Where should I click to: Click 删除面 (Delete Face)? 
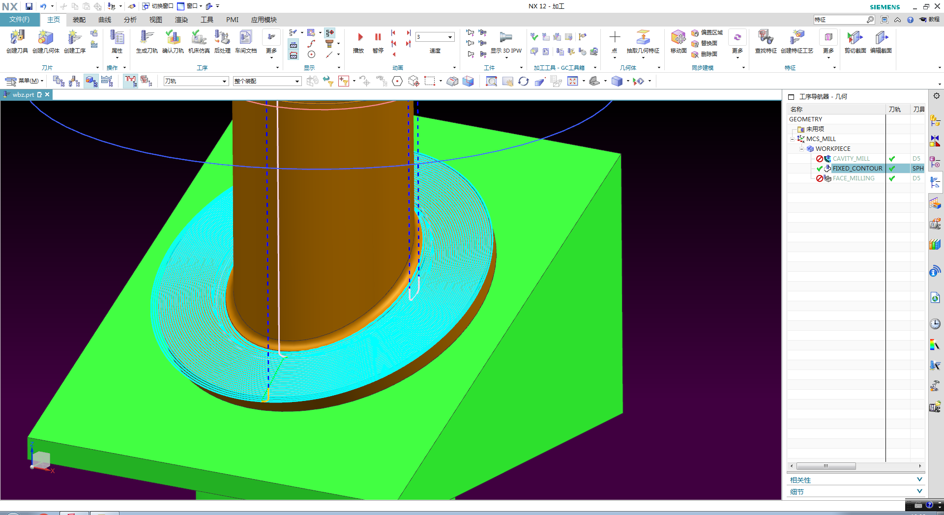tap(705, 54)
